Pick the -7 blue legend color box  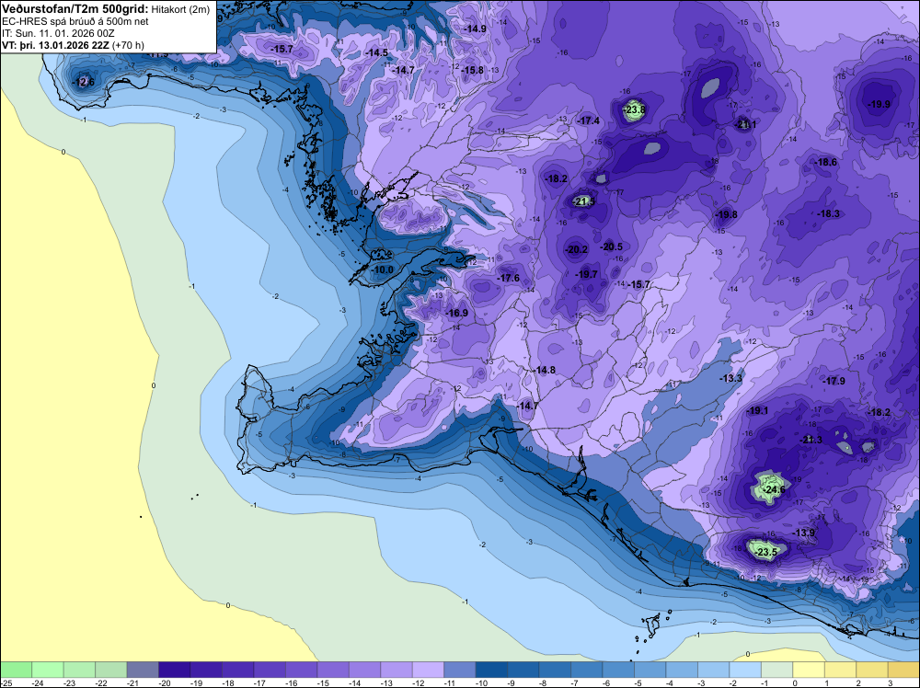tap(587, 670)
